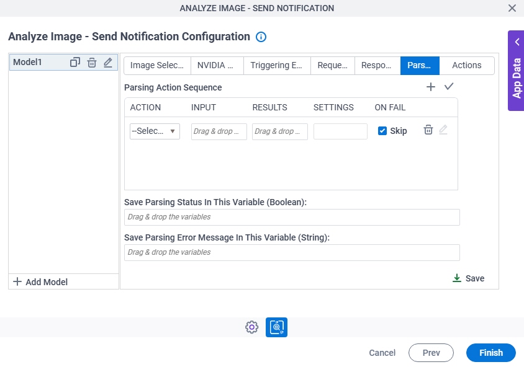Open the Action select dropdown
Image resolution: width=524 pixels, height=367 pixels.
pos(155,131)
